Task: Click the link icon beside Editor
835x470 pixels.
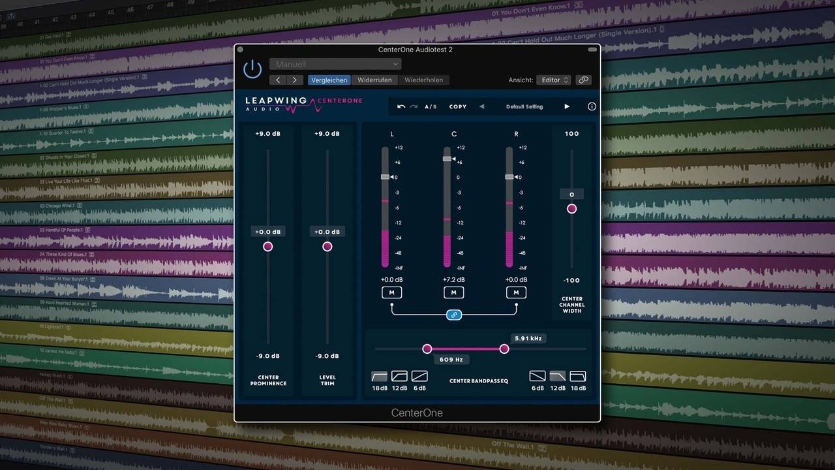Action: 583,80
